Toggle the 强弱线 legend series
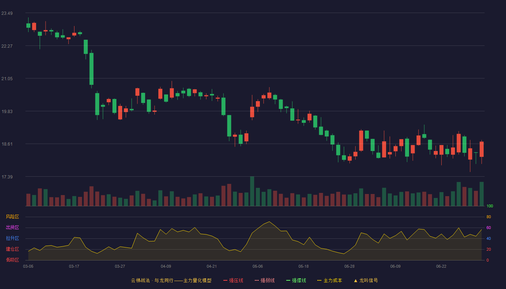 click(x=265, y=280)
